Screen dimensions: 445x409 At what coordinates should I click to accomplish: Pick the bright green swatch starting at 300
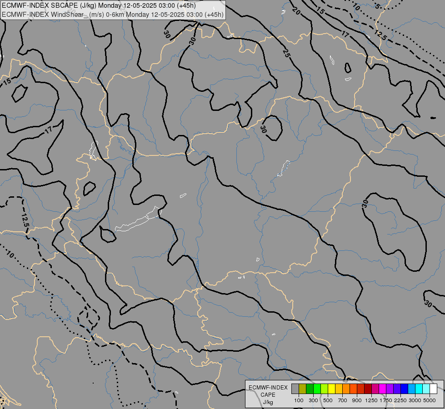(317, 389)
